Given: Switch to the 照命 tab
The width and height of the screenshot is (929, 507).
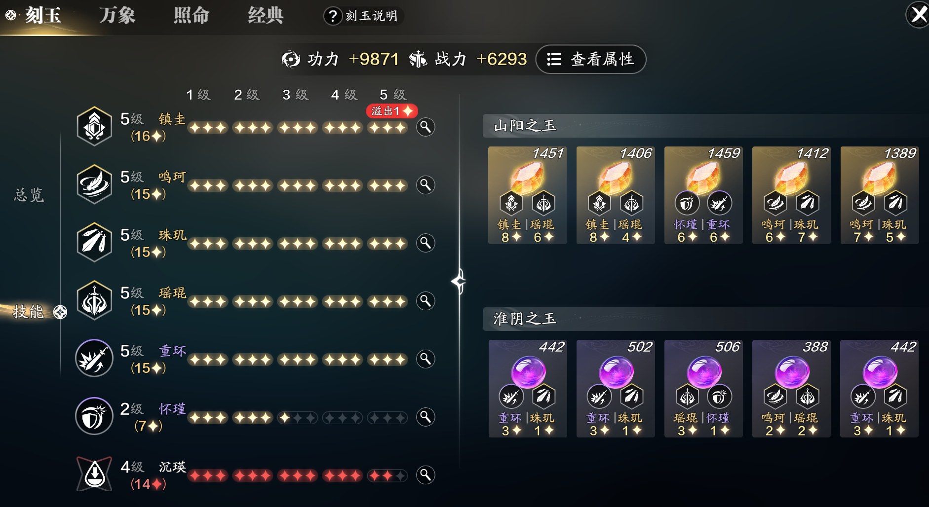Looking at the screenshot, I should click(192, 16).
